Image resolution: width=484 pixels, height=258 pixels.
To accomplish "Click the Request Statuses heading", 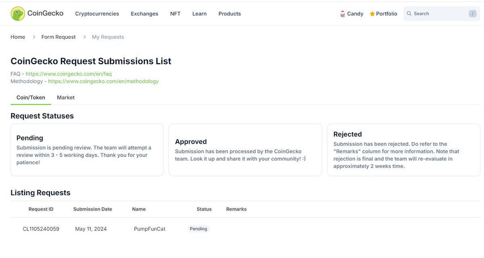I will 42,116.
